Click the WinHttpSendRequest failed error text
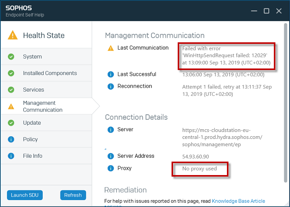290x207 pixels. (x=227, y=55)
